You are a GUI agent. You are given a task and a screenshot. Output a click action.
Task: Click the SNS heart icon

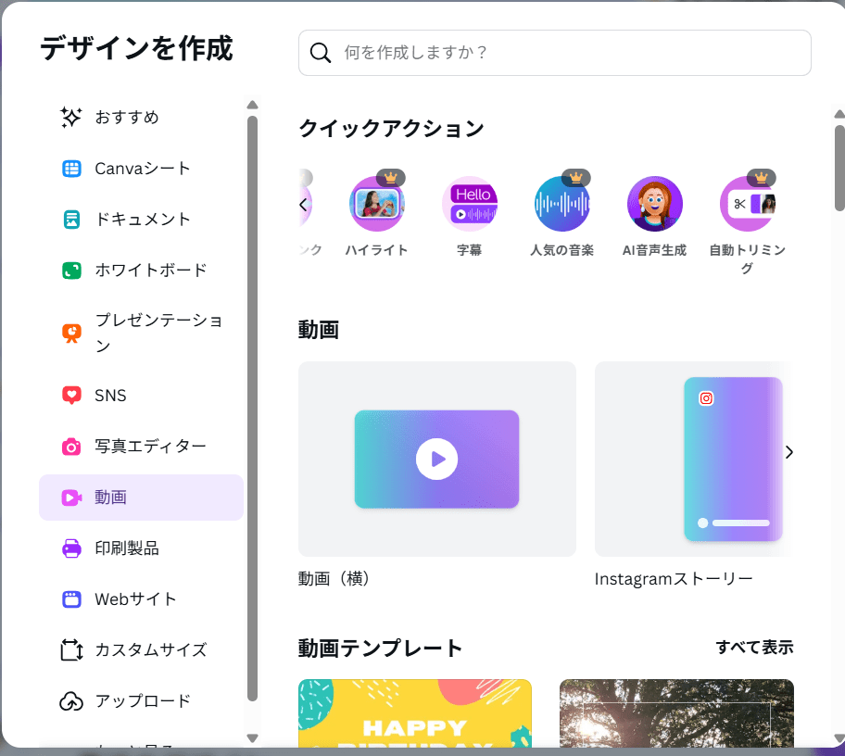coord(71,395)
